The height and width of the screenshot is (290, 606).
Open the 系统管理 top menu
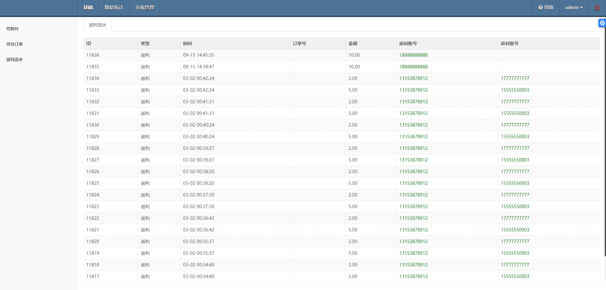click(x=144, y=7)
